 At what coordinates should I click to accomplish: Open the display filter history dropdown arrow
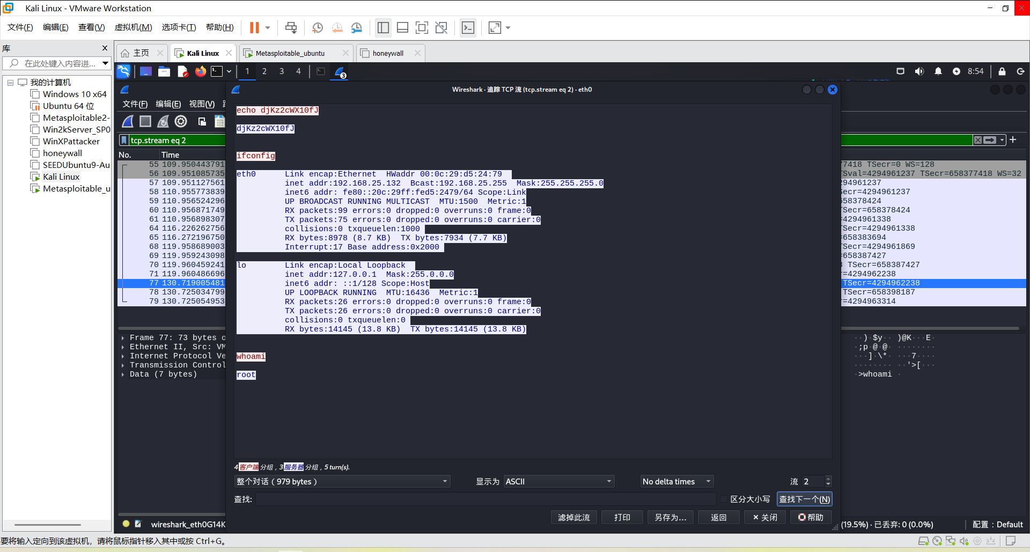(1002, 140)
